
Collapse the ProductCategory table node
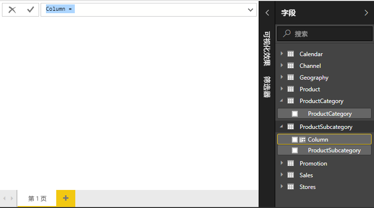(282, 101)
